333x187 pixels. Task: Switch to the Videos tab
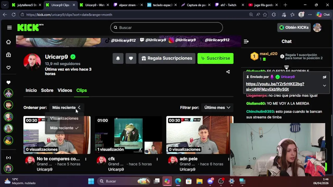click(x=65, y=90)
